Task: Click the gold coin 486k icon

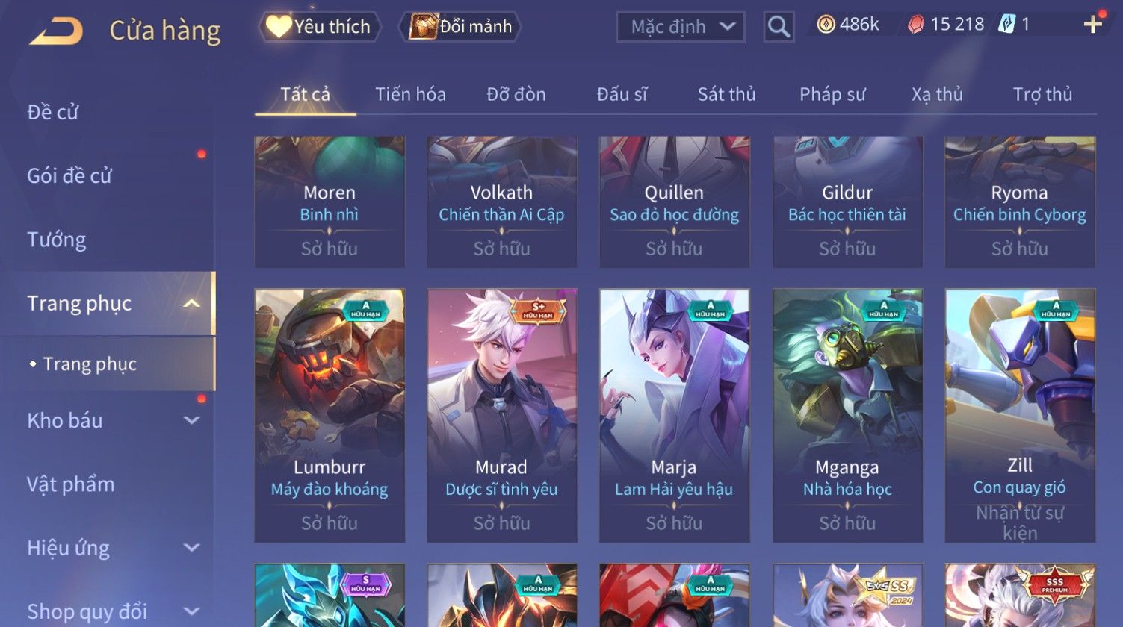Action: (x=825, y=25)
